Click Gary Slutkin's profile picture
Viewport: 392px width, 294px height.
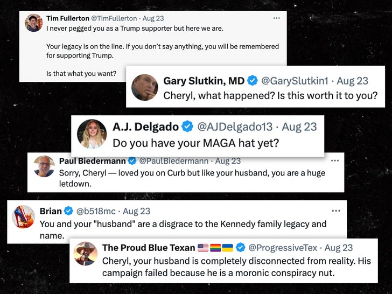145,87
